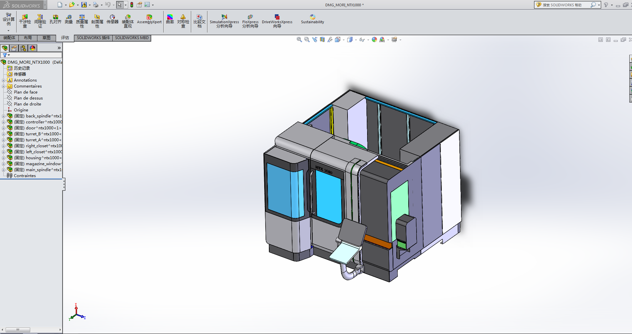Expand the door^ntx1000 component
Image resolution: width=632 pixels, height=334 pixels.
click(4, 128)
